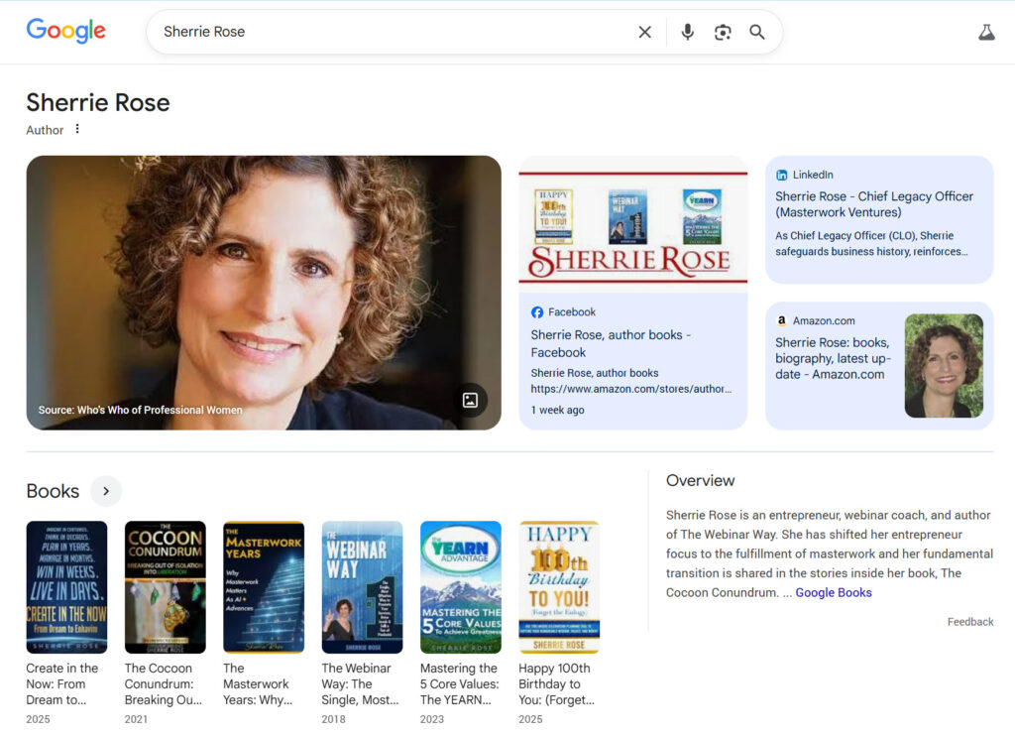The image size is (1015, 737).
Task: Start voice search with microphone icon
Action: point(687,33)
